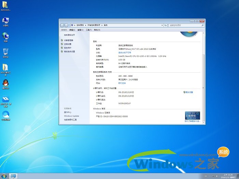The height and width of the screenshot is (179, 239).
Task: Click Change settings (更改设置) link
Action: [x=189, y=92]
